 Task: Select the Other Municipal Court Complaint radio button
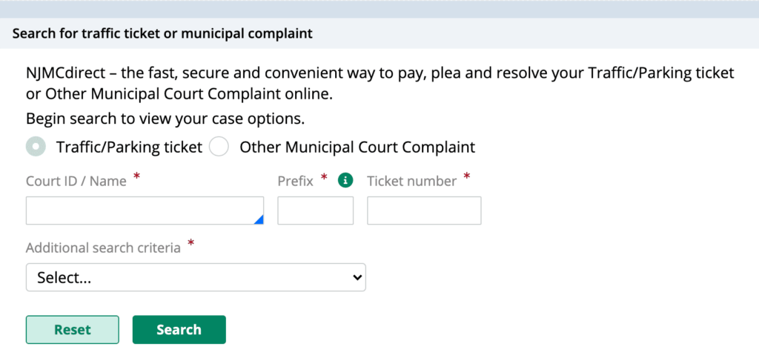pyautogui.click(x=219, y=147)
